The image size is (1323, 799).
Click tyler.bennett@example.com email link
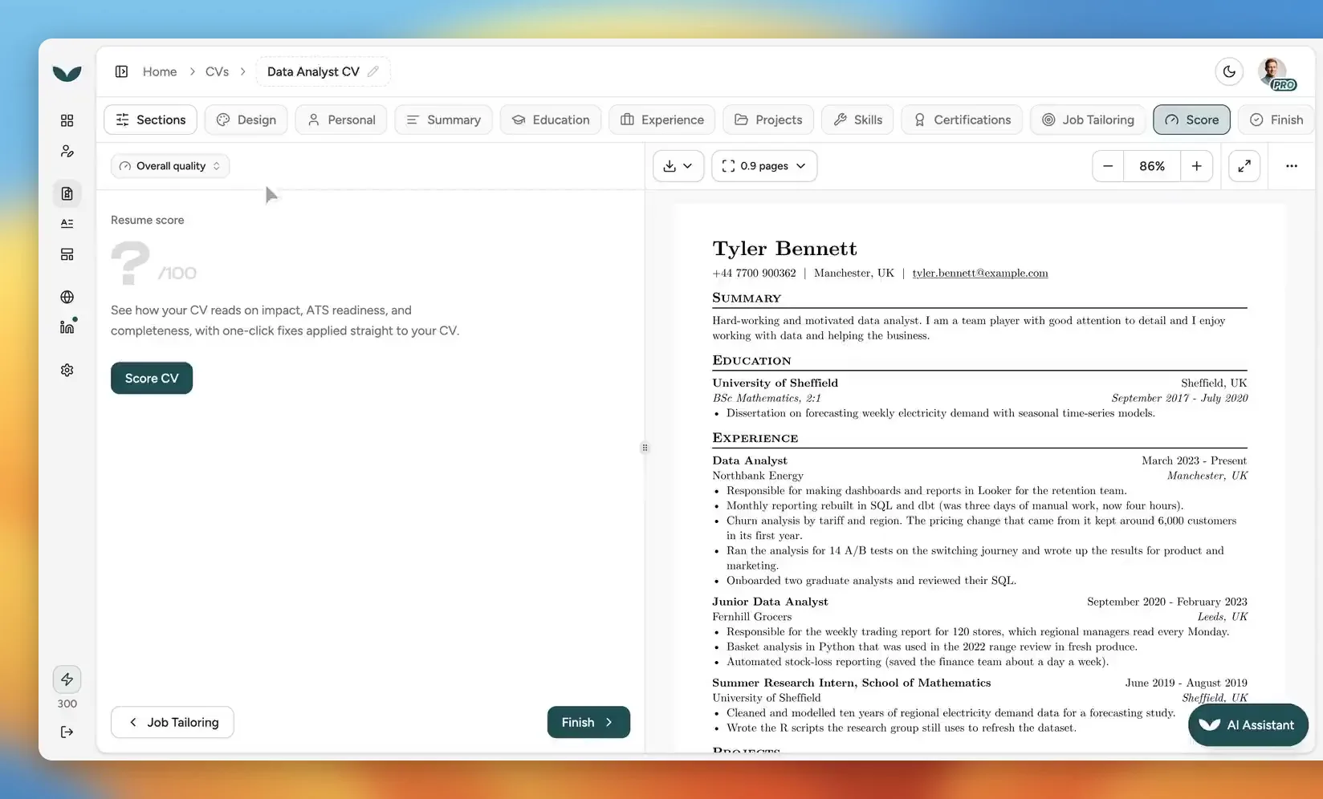(980, 273)
